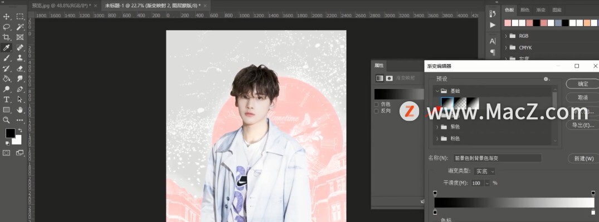Collapse the toolbar using top double-arrow

3,2
